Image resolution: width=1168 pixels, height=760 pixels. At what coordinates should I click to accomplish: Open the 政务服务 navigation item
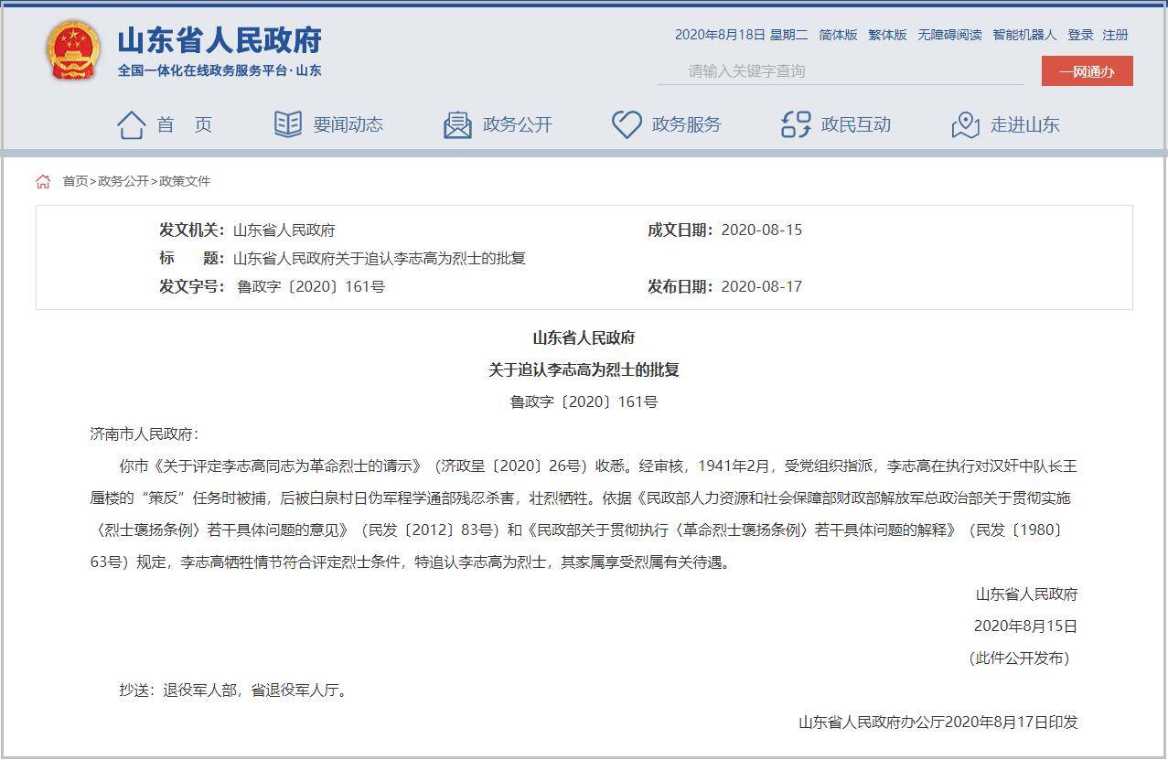click(x=687, y=125)
